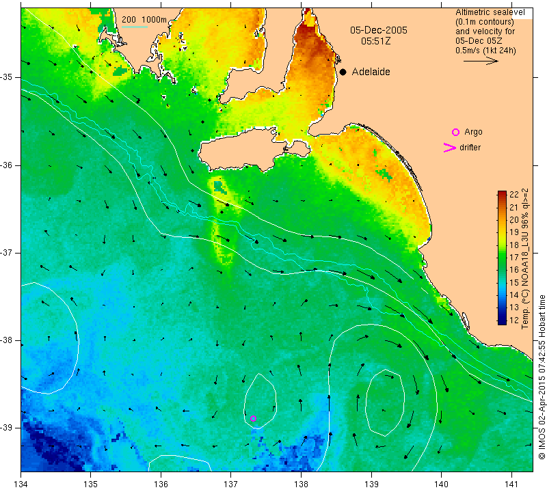Click the cyan bathymetry line legend sample

pyautogui.click(x=135, y=27)
